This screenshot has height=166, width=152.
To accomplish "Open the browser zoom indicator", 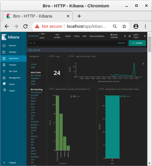I will (x=115, y=26).
